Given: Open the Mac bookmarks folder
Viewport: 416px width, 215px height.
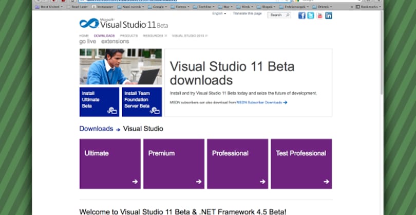Looking at the screenshot, I should point(225,7).
